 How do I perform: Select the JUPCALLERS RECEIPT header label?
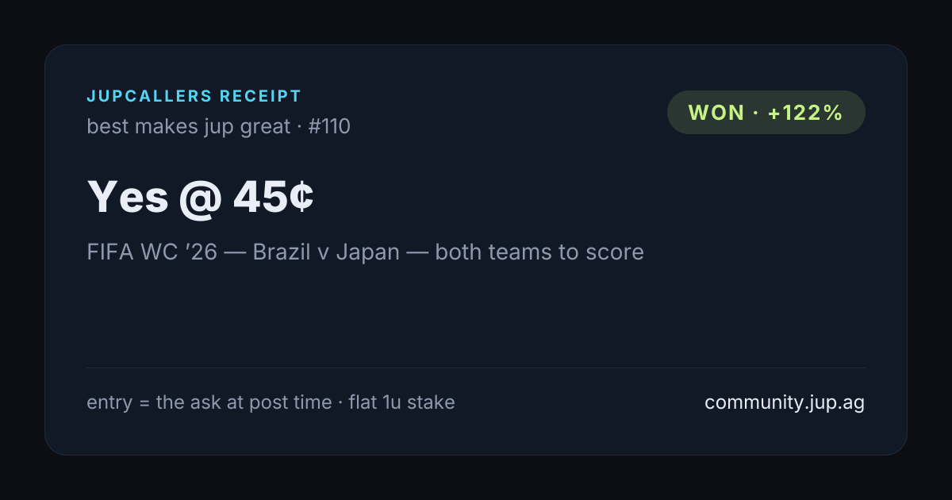pyautogui.click(x=194, y=96)
